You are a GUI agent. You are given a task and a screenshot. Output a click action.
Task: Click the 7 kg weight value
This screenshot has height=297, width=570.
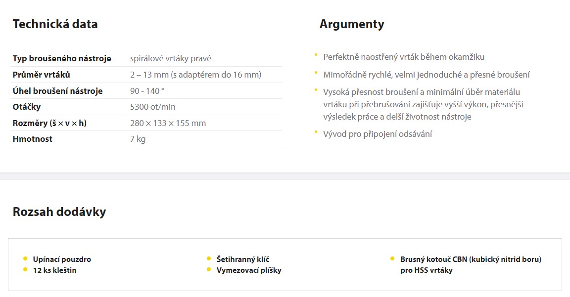point(138,139)
